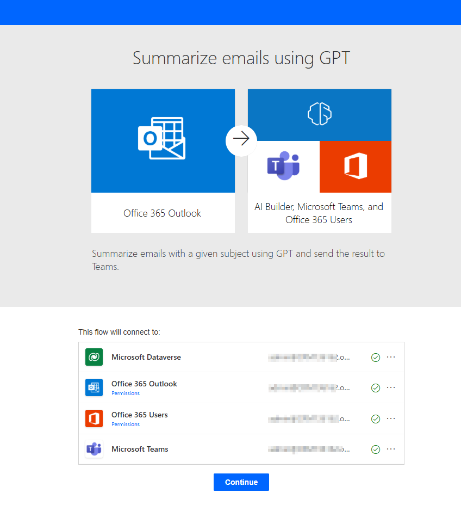Click the 'This flow will connect to:' label
Image resolution: width=461 pixels, height=511 pixels.
119,332
